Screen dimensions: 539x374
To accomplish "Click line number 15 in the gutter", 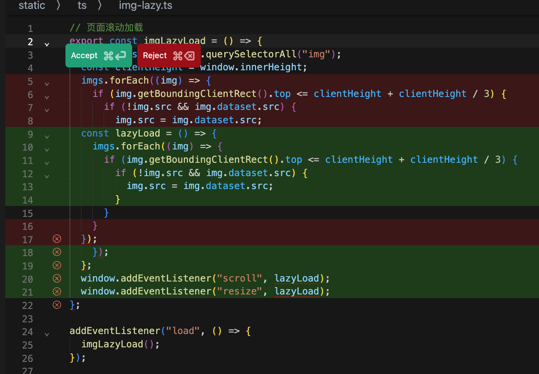I will click(27, 213).
